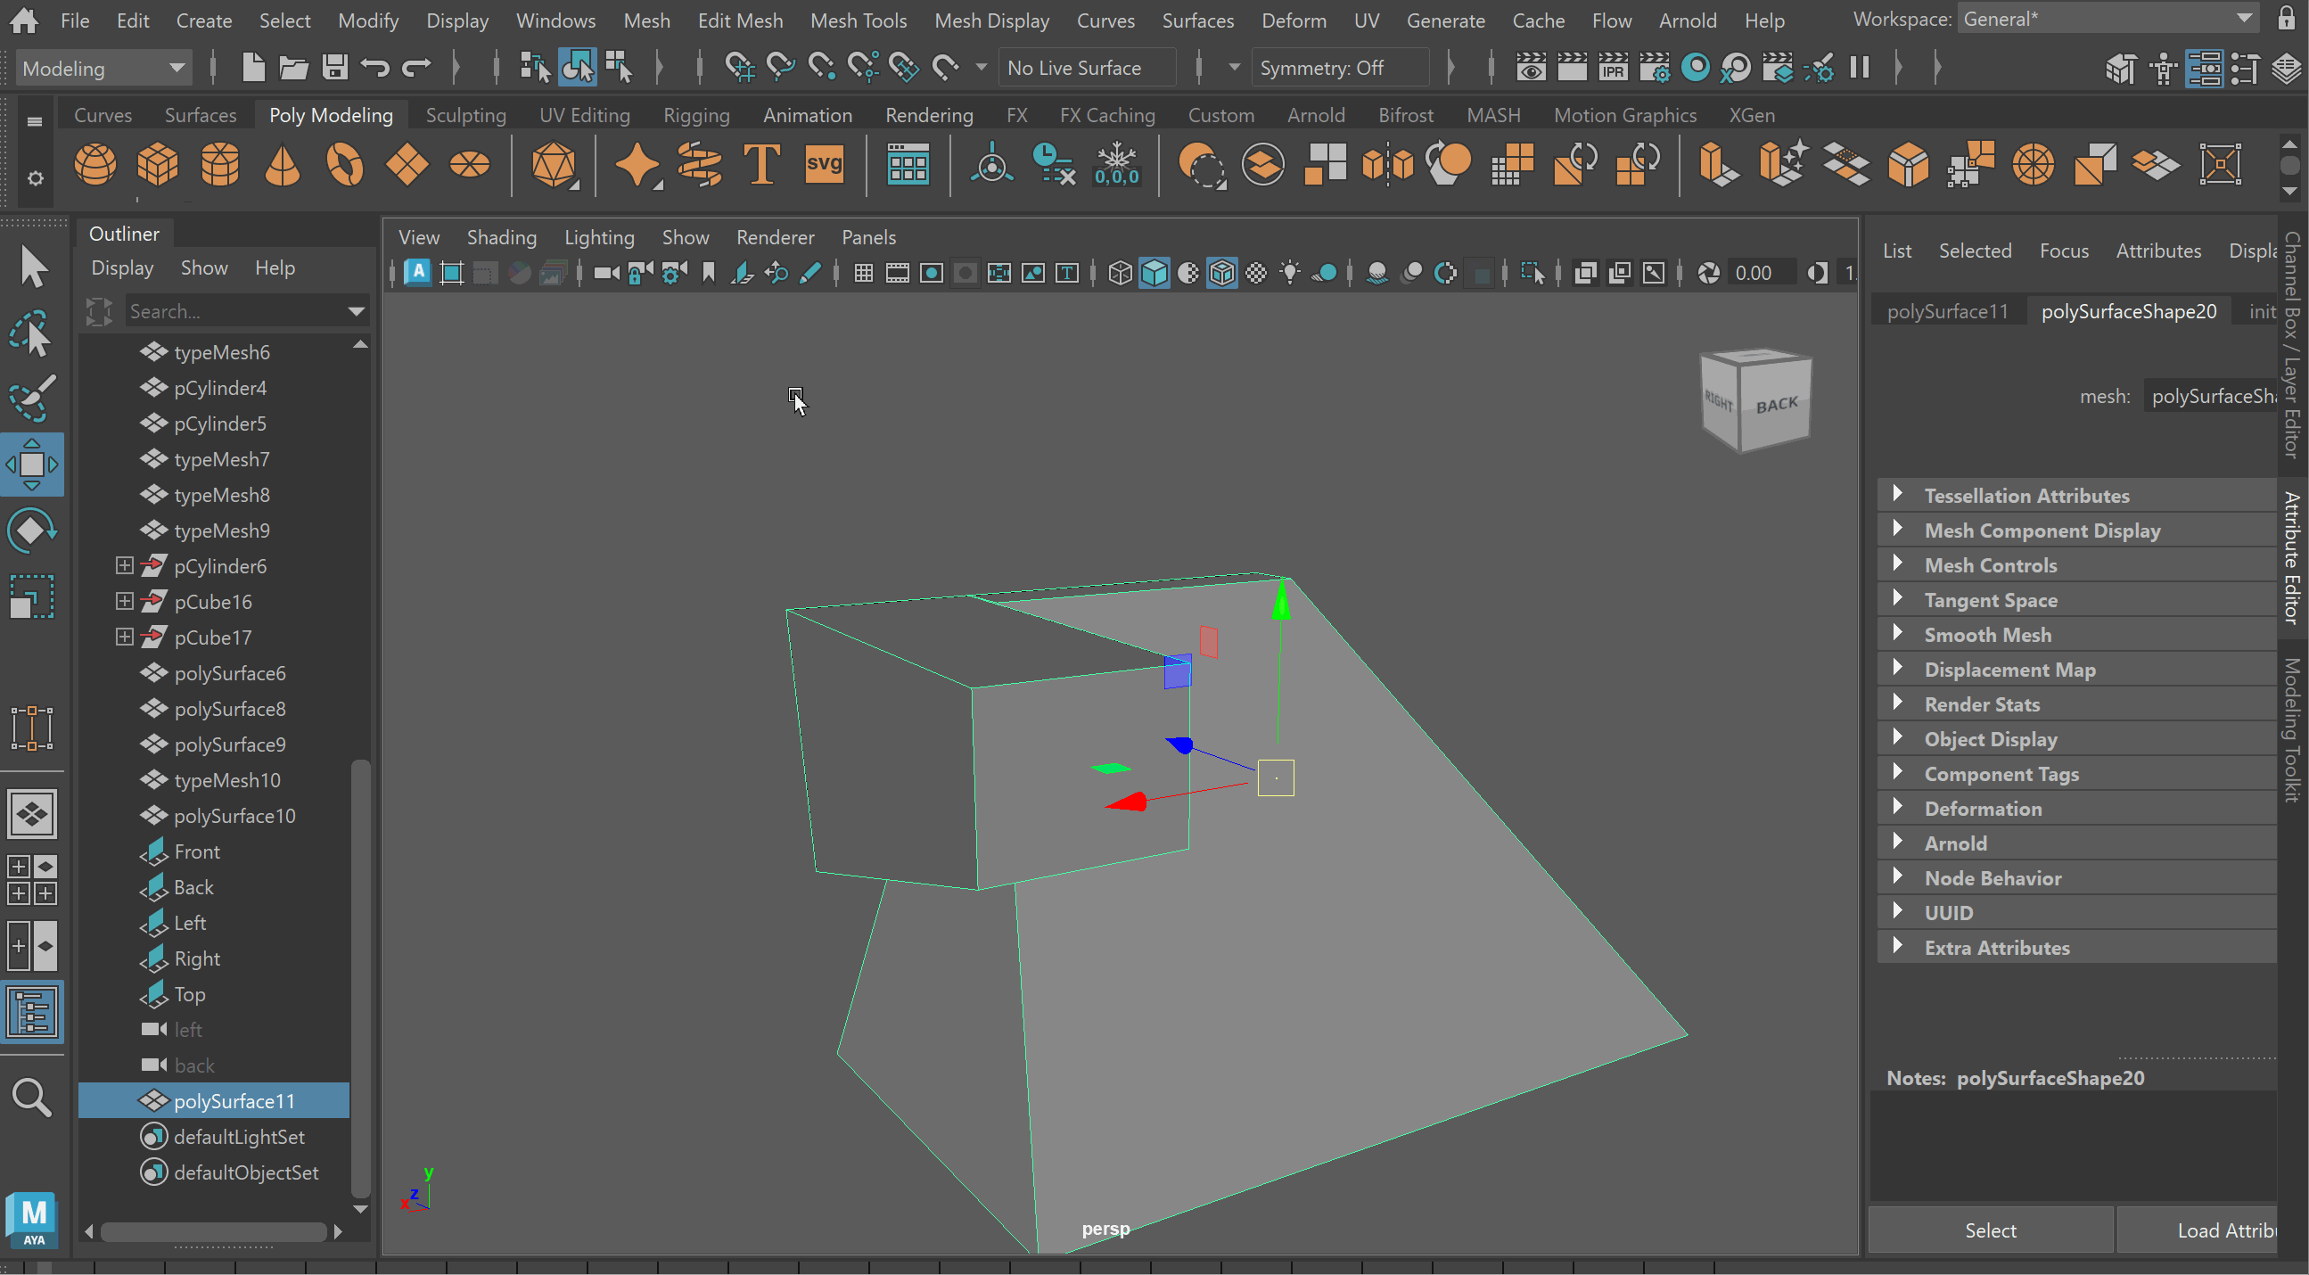Select the polygon sphere shelf icon
This screenshot has width=2309, height=1275.
95,165
